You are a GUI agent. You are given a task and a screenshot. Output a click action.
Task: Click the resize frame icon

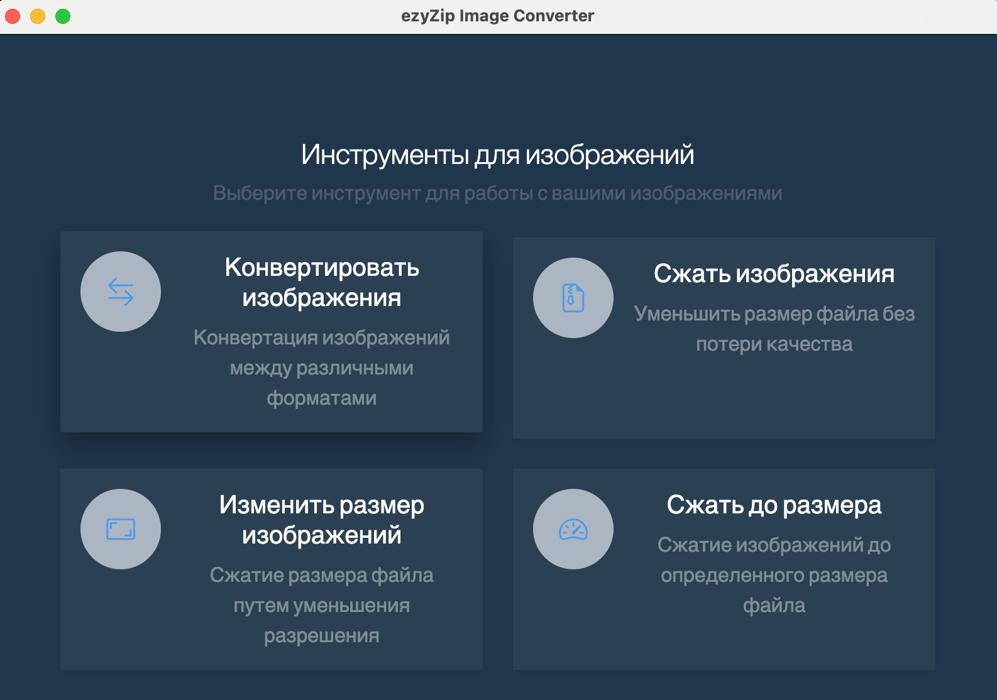coord(121,529)
